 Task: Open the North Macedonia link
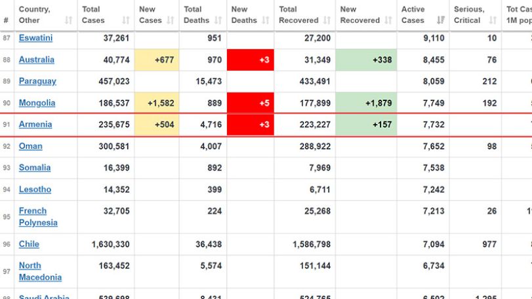(x=40, y=271)
